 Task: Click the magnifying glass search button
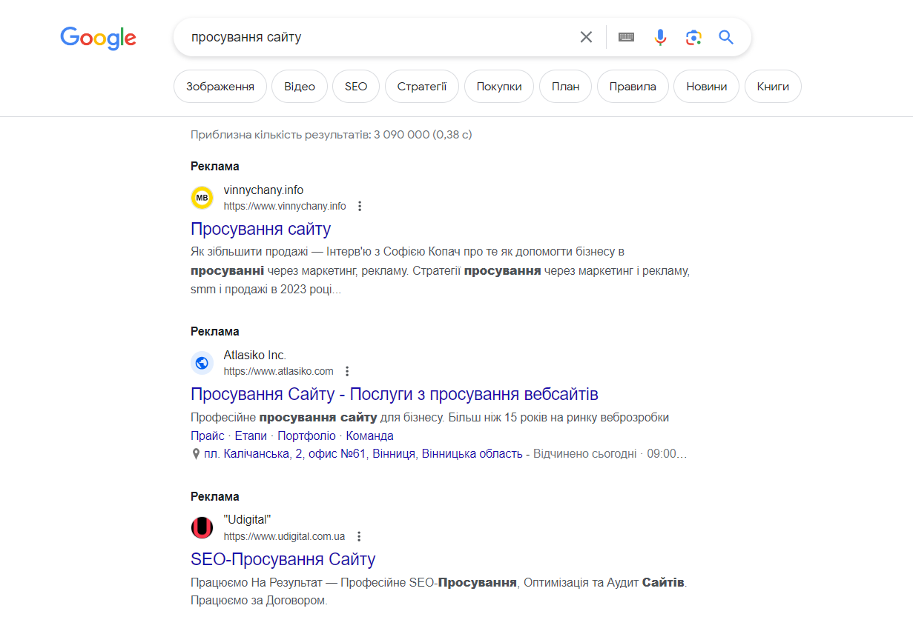726,37
